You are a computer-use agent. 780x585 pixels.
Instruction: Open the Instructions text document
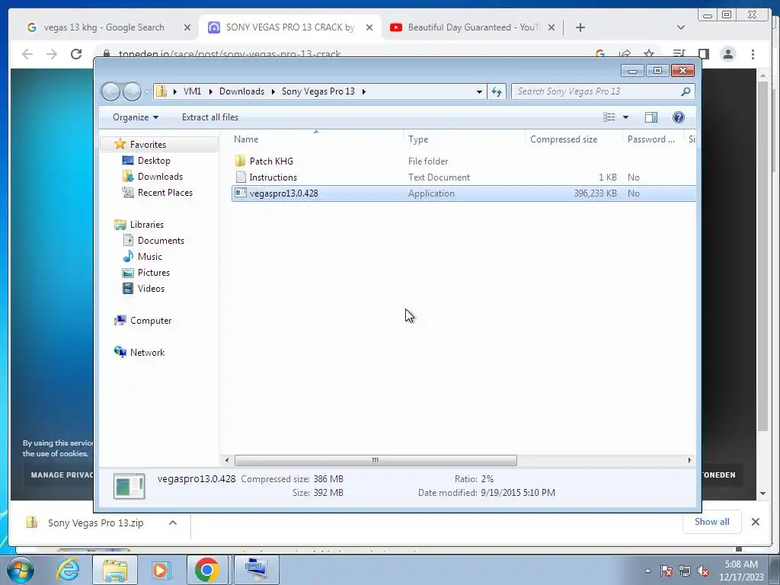[x=273, y=177]
